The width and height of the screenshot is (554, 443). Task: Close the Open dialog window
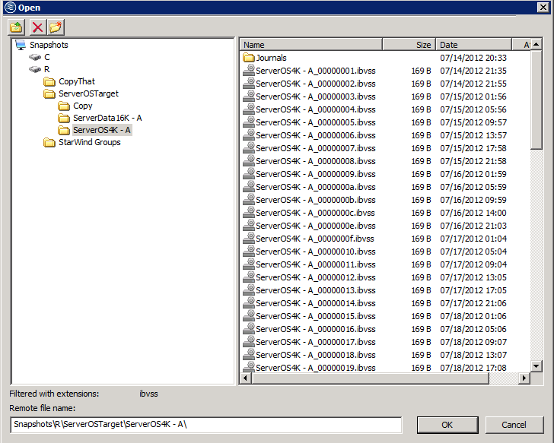[543, 8]
